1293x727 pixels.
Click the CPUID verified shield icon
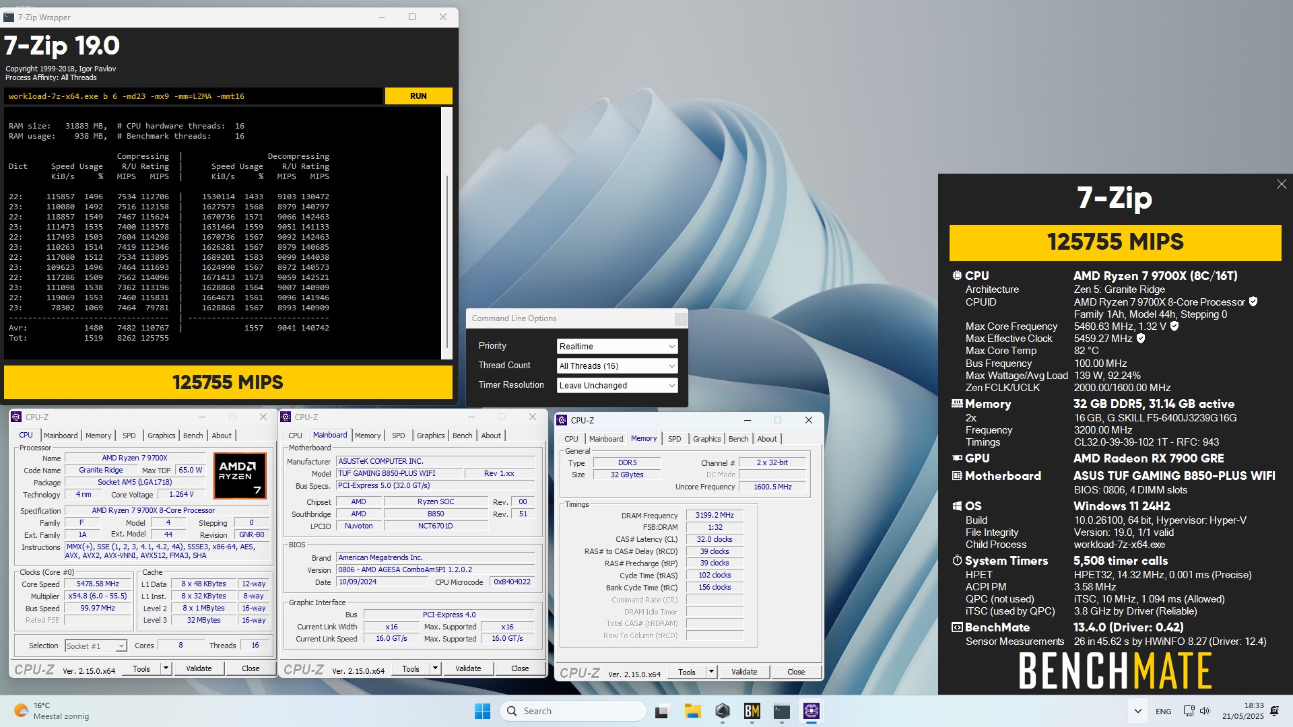point(1253,302)
